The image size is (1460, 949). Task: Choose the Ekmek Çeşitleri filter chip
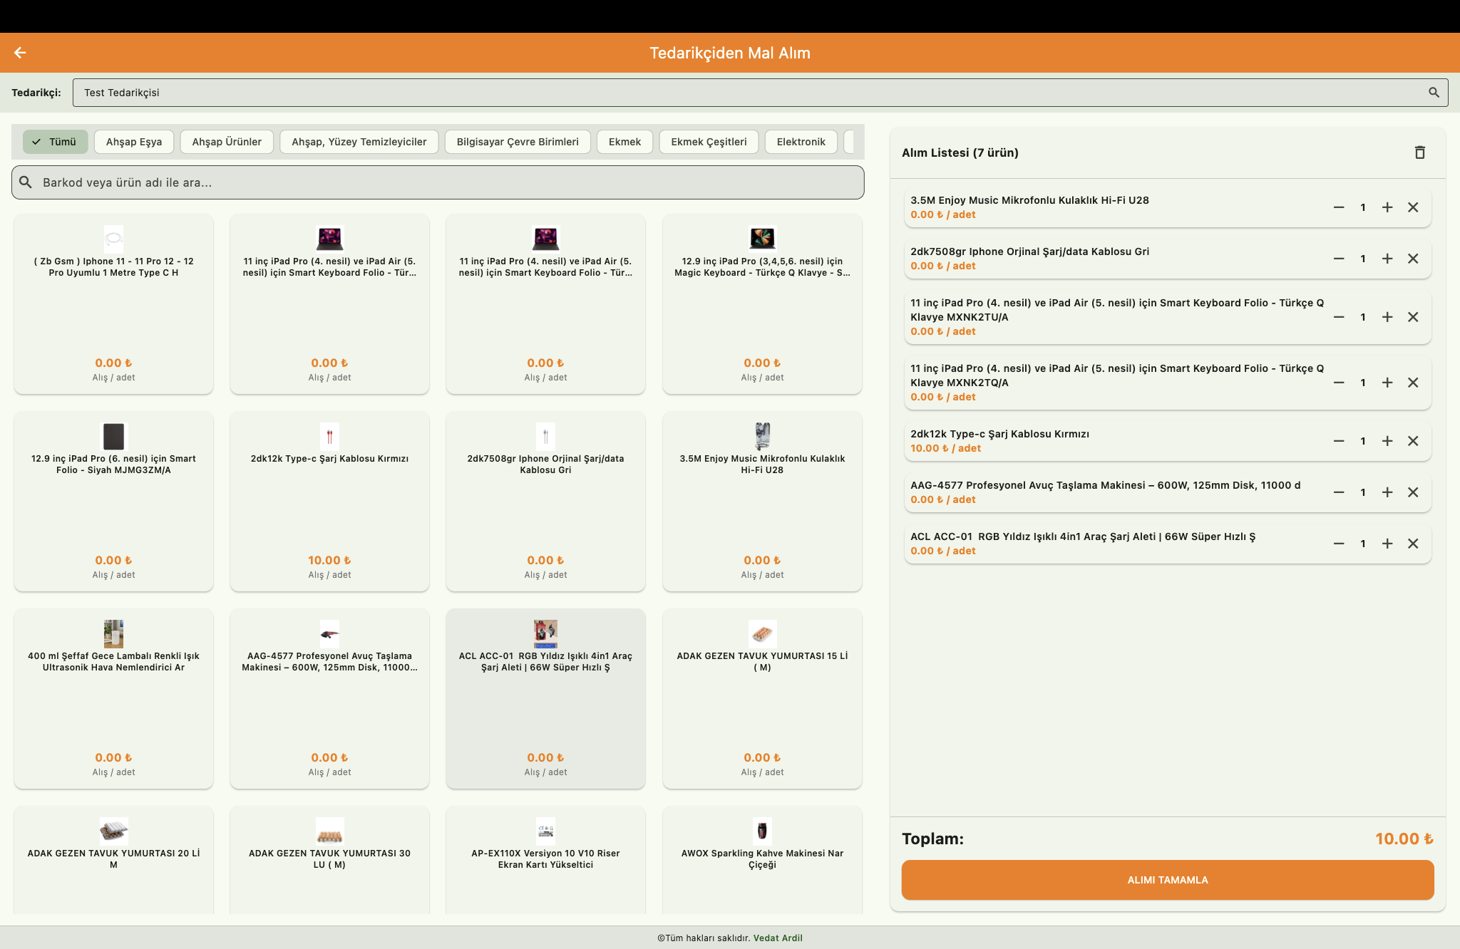(709, 142)
